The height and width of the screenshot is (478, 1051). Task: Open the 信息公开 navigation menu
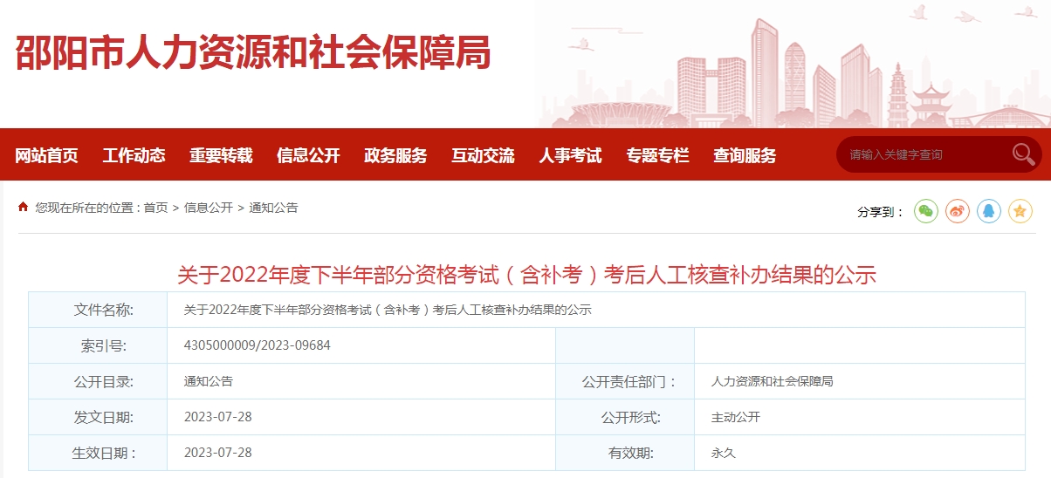(308, 155)
